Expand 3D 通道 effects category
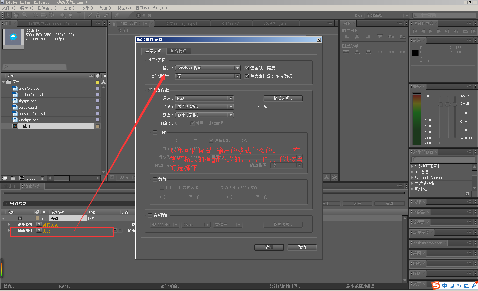This screenshot has height=291, width=478. pyautogui.click(x=412, y=172)
